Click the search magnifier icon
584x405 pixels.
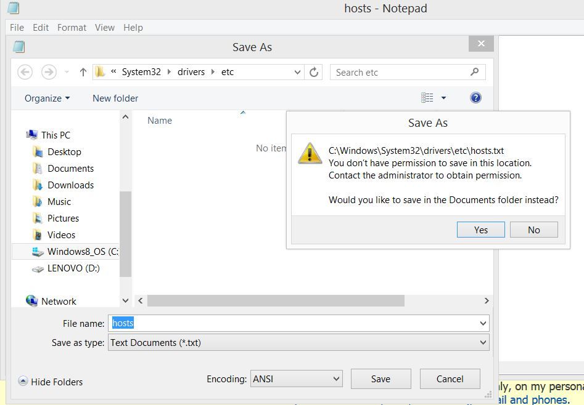(474, 72)
